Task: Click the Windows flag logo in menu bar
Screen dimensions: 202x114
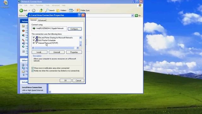Action: pos(140,5)
